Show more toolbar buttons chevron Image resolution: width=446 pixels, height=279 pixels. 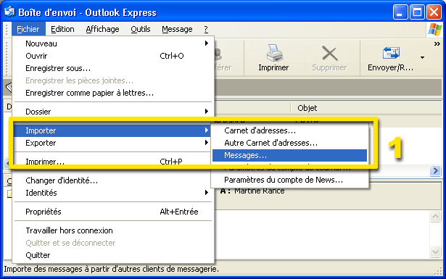click(x=437, y=44)
